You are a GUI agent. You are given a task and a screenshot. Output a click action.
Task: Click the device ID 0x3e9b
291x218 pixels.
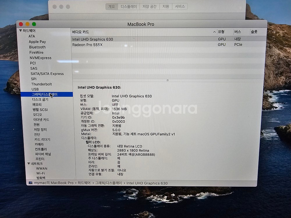(x=118, y=117)
